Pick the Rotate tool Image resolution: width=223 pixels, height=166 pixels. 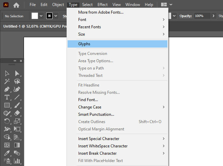point(7,121)
